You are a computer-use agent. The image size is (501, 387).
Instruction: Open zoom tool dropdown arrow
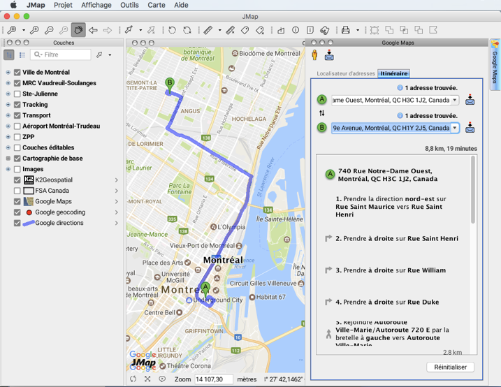coord(24,30)
